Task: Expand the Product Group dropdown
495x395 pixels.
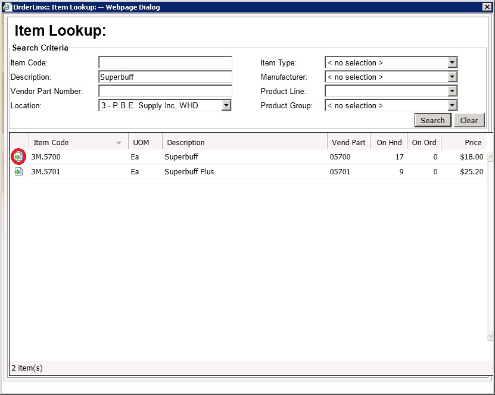Action: pyautogui.click(x=452, y=105)
